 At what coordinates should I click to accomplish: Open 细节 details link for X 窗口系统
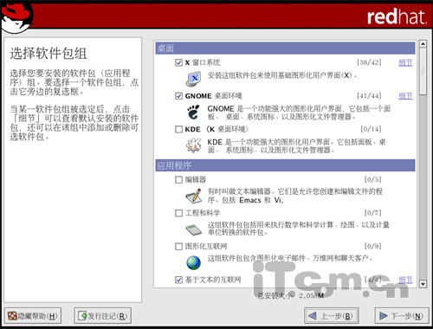[405, 62]
